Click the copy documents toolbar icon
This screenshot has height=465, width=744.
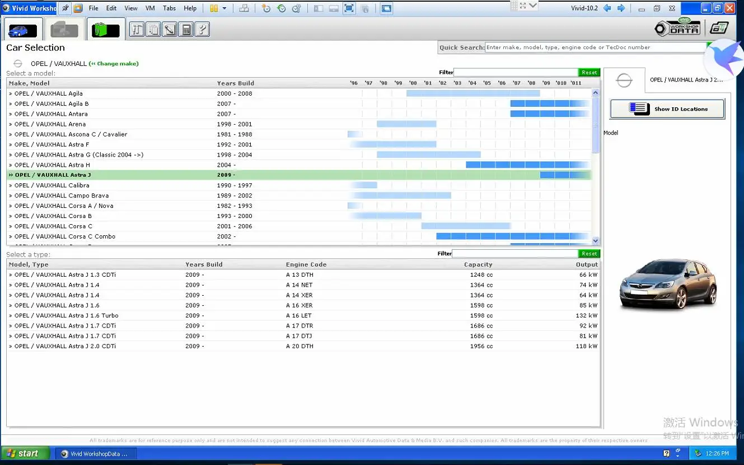tap(153, 30)
